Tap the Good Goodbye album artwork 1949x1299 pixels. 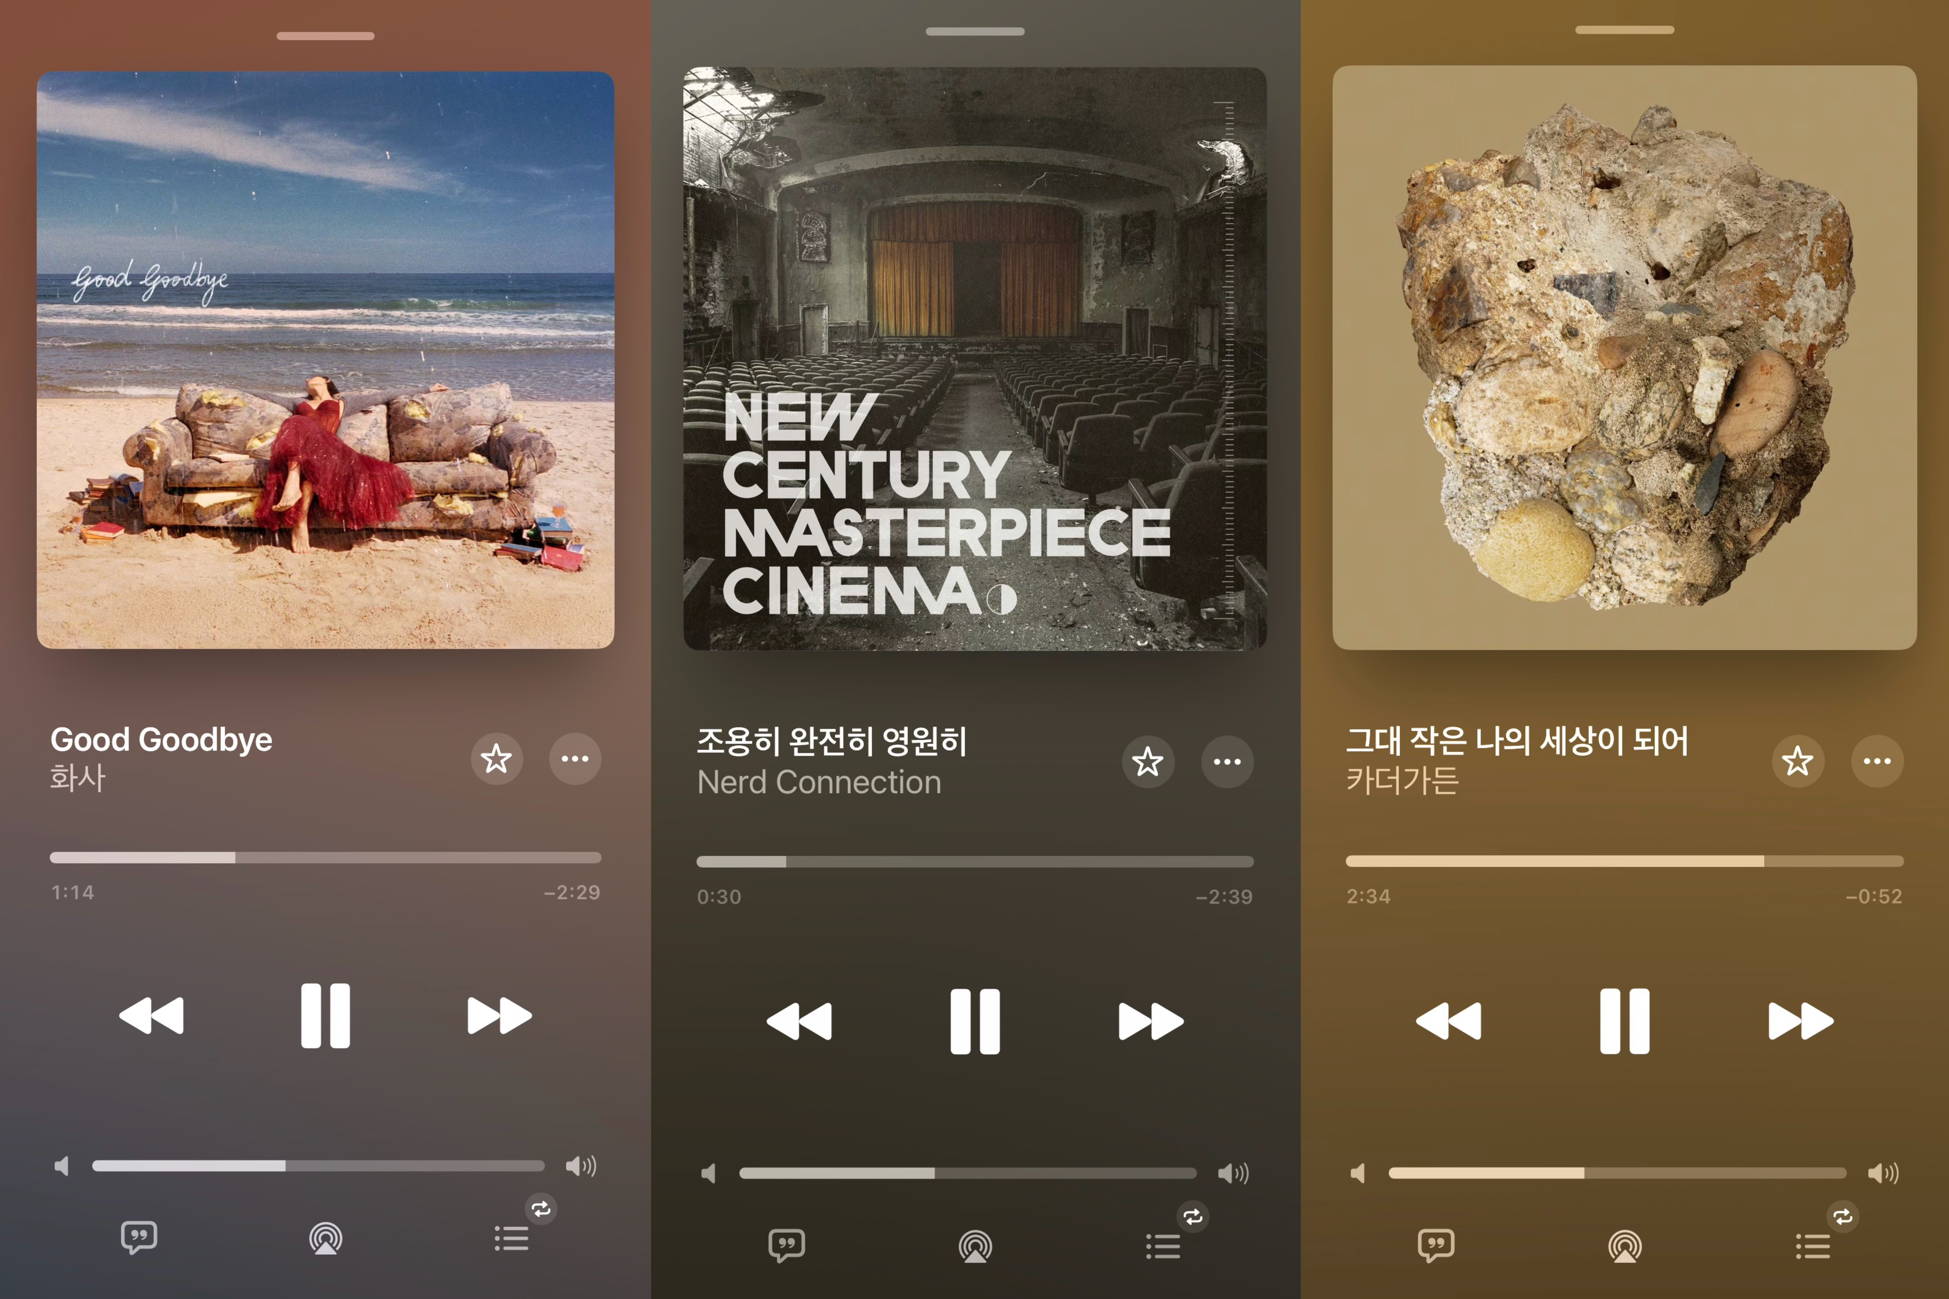pos(326,360)
